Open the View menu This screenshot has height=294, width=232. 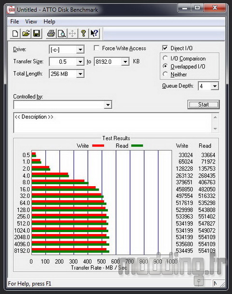tap(31, 22)
